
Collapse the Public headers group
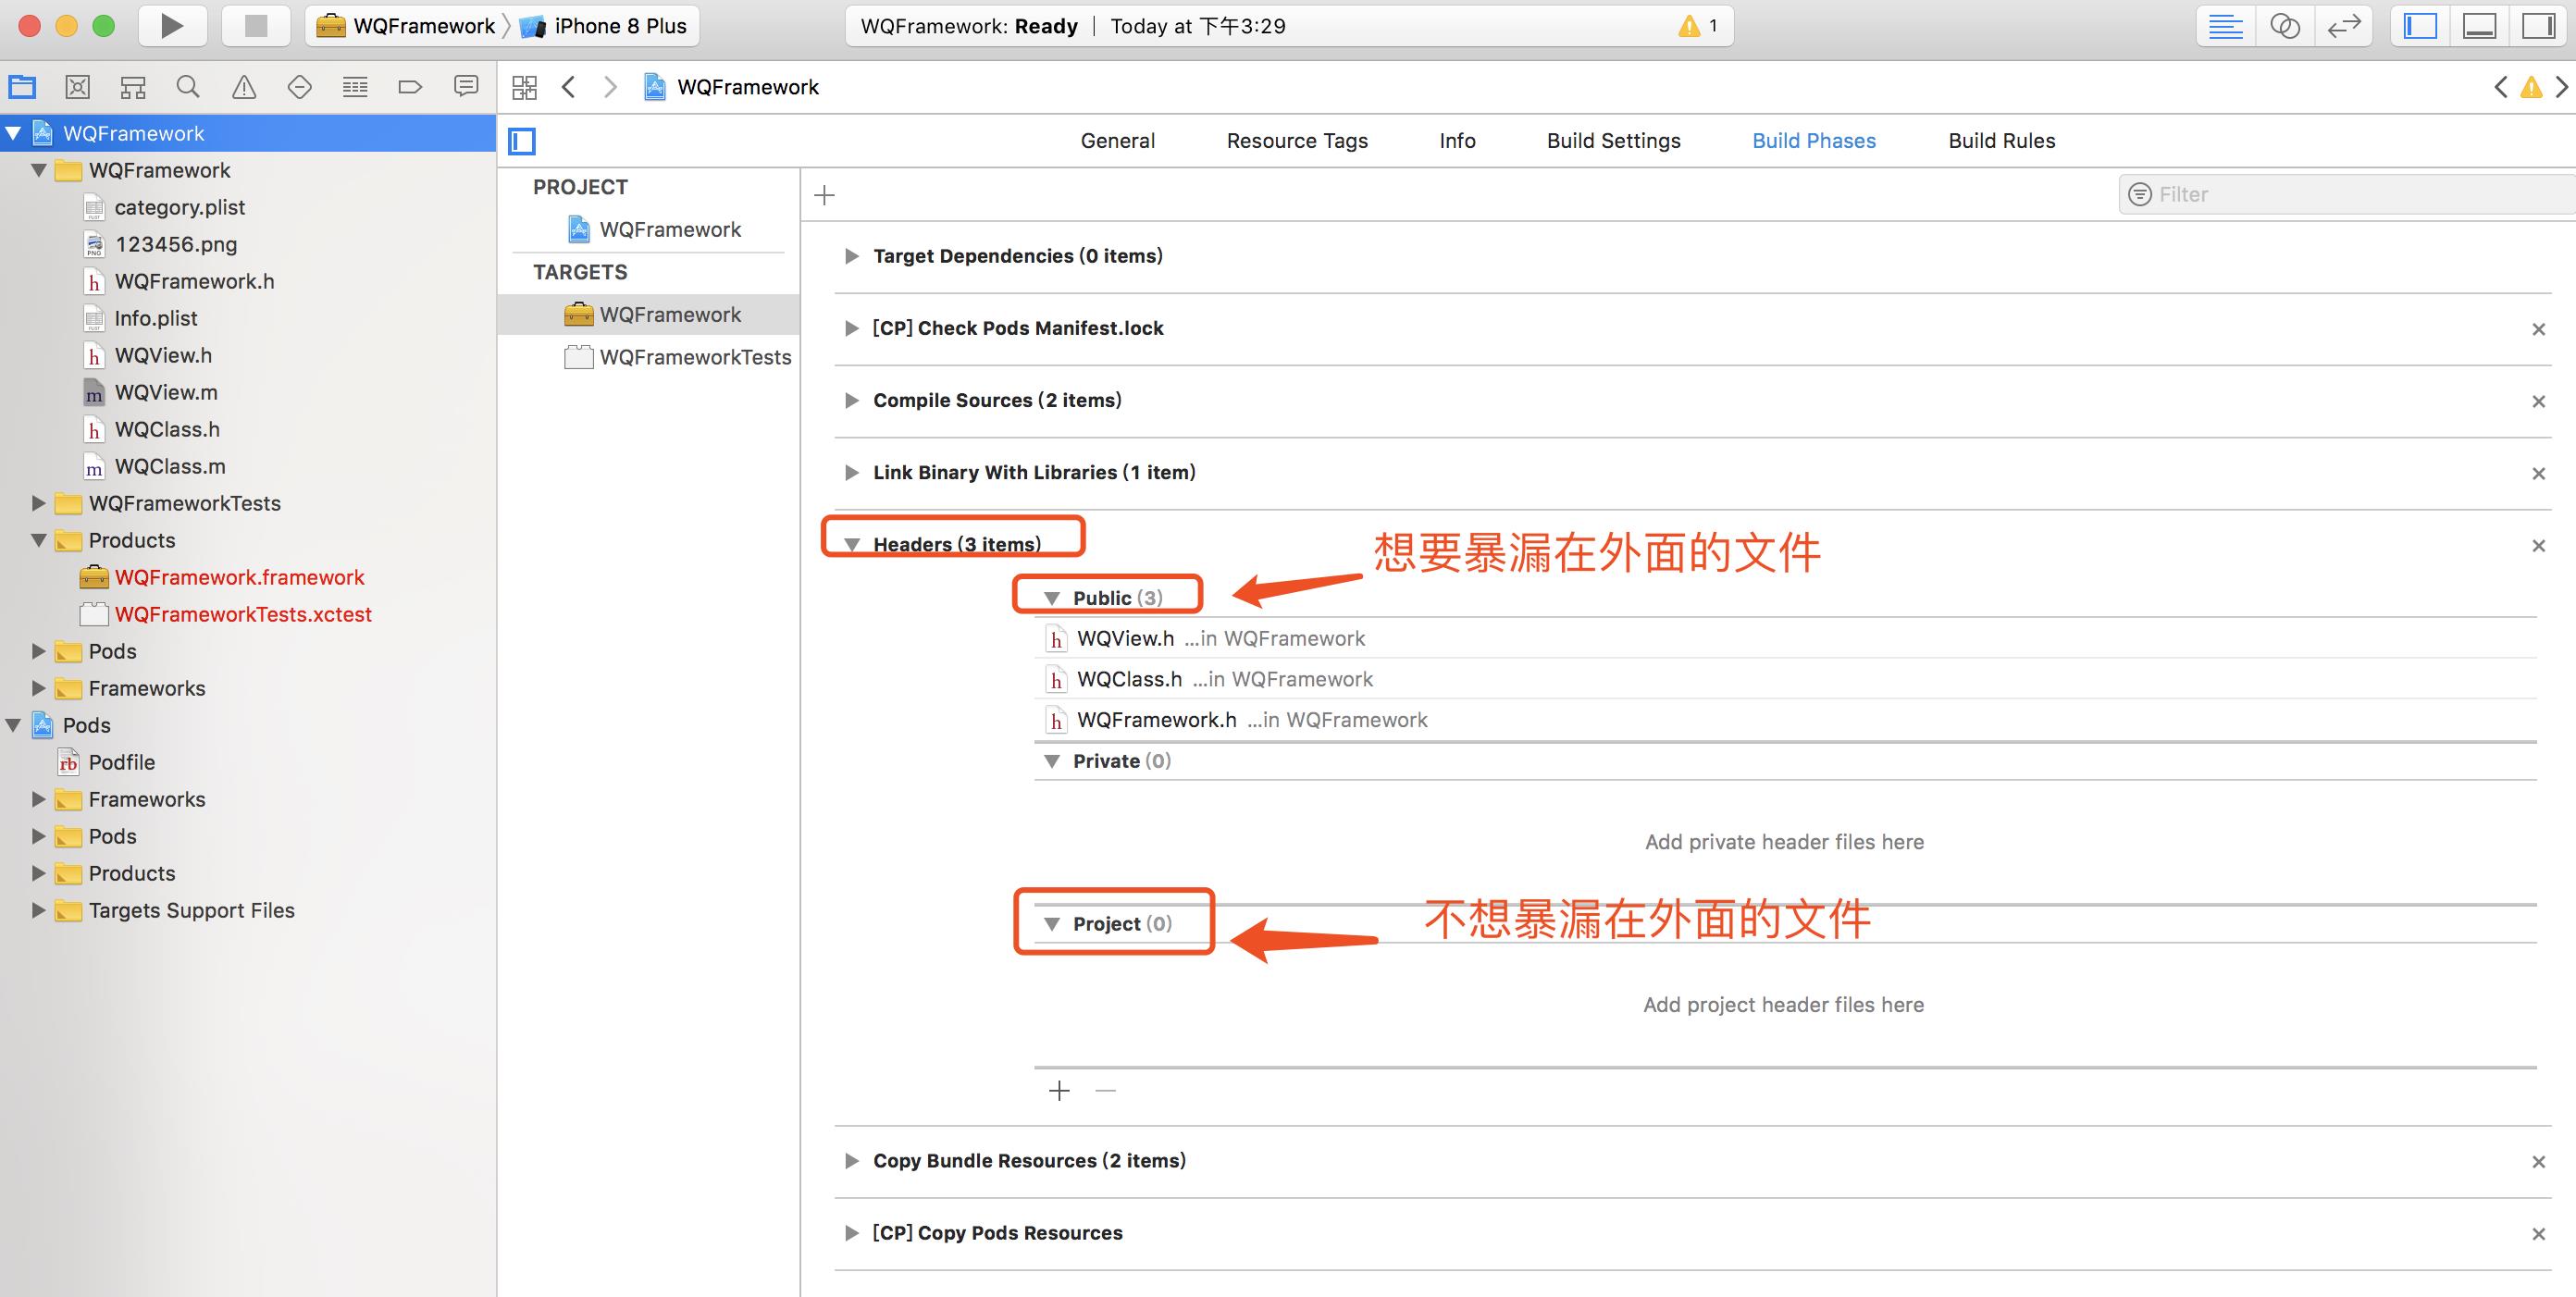coord(1051,598)
